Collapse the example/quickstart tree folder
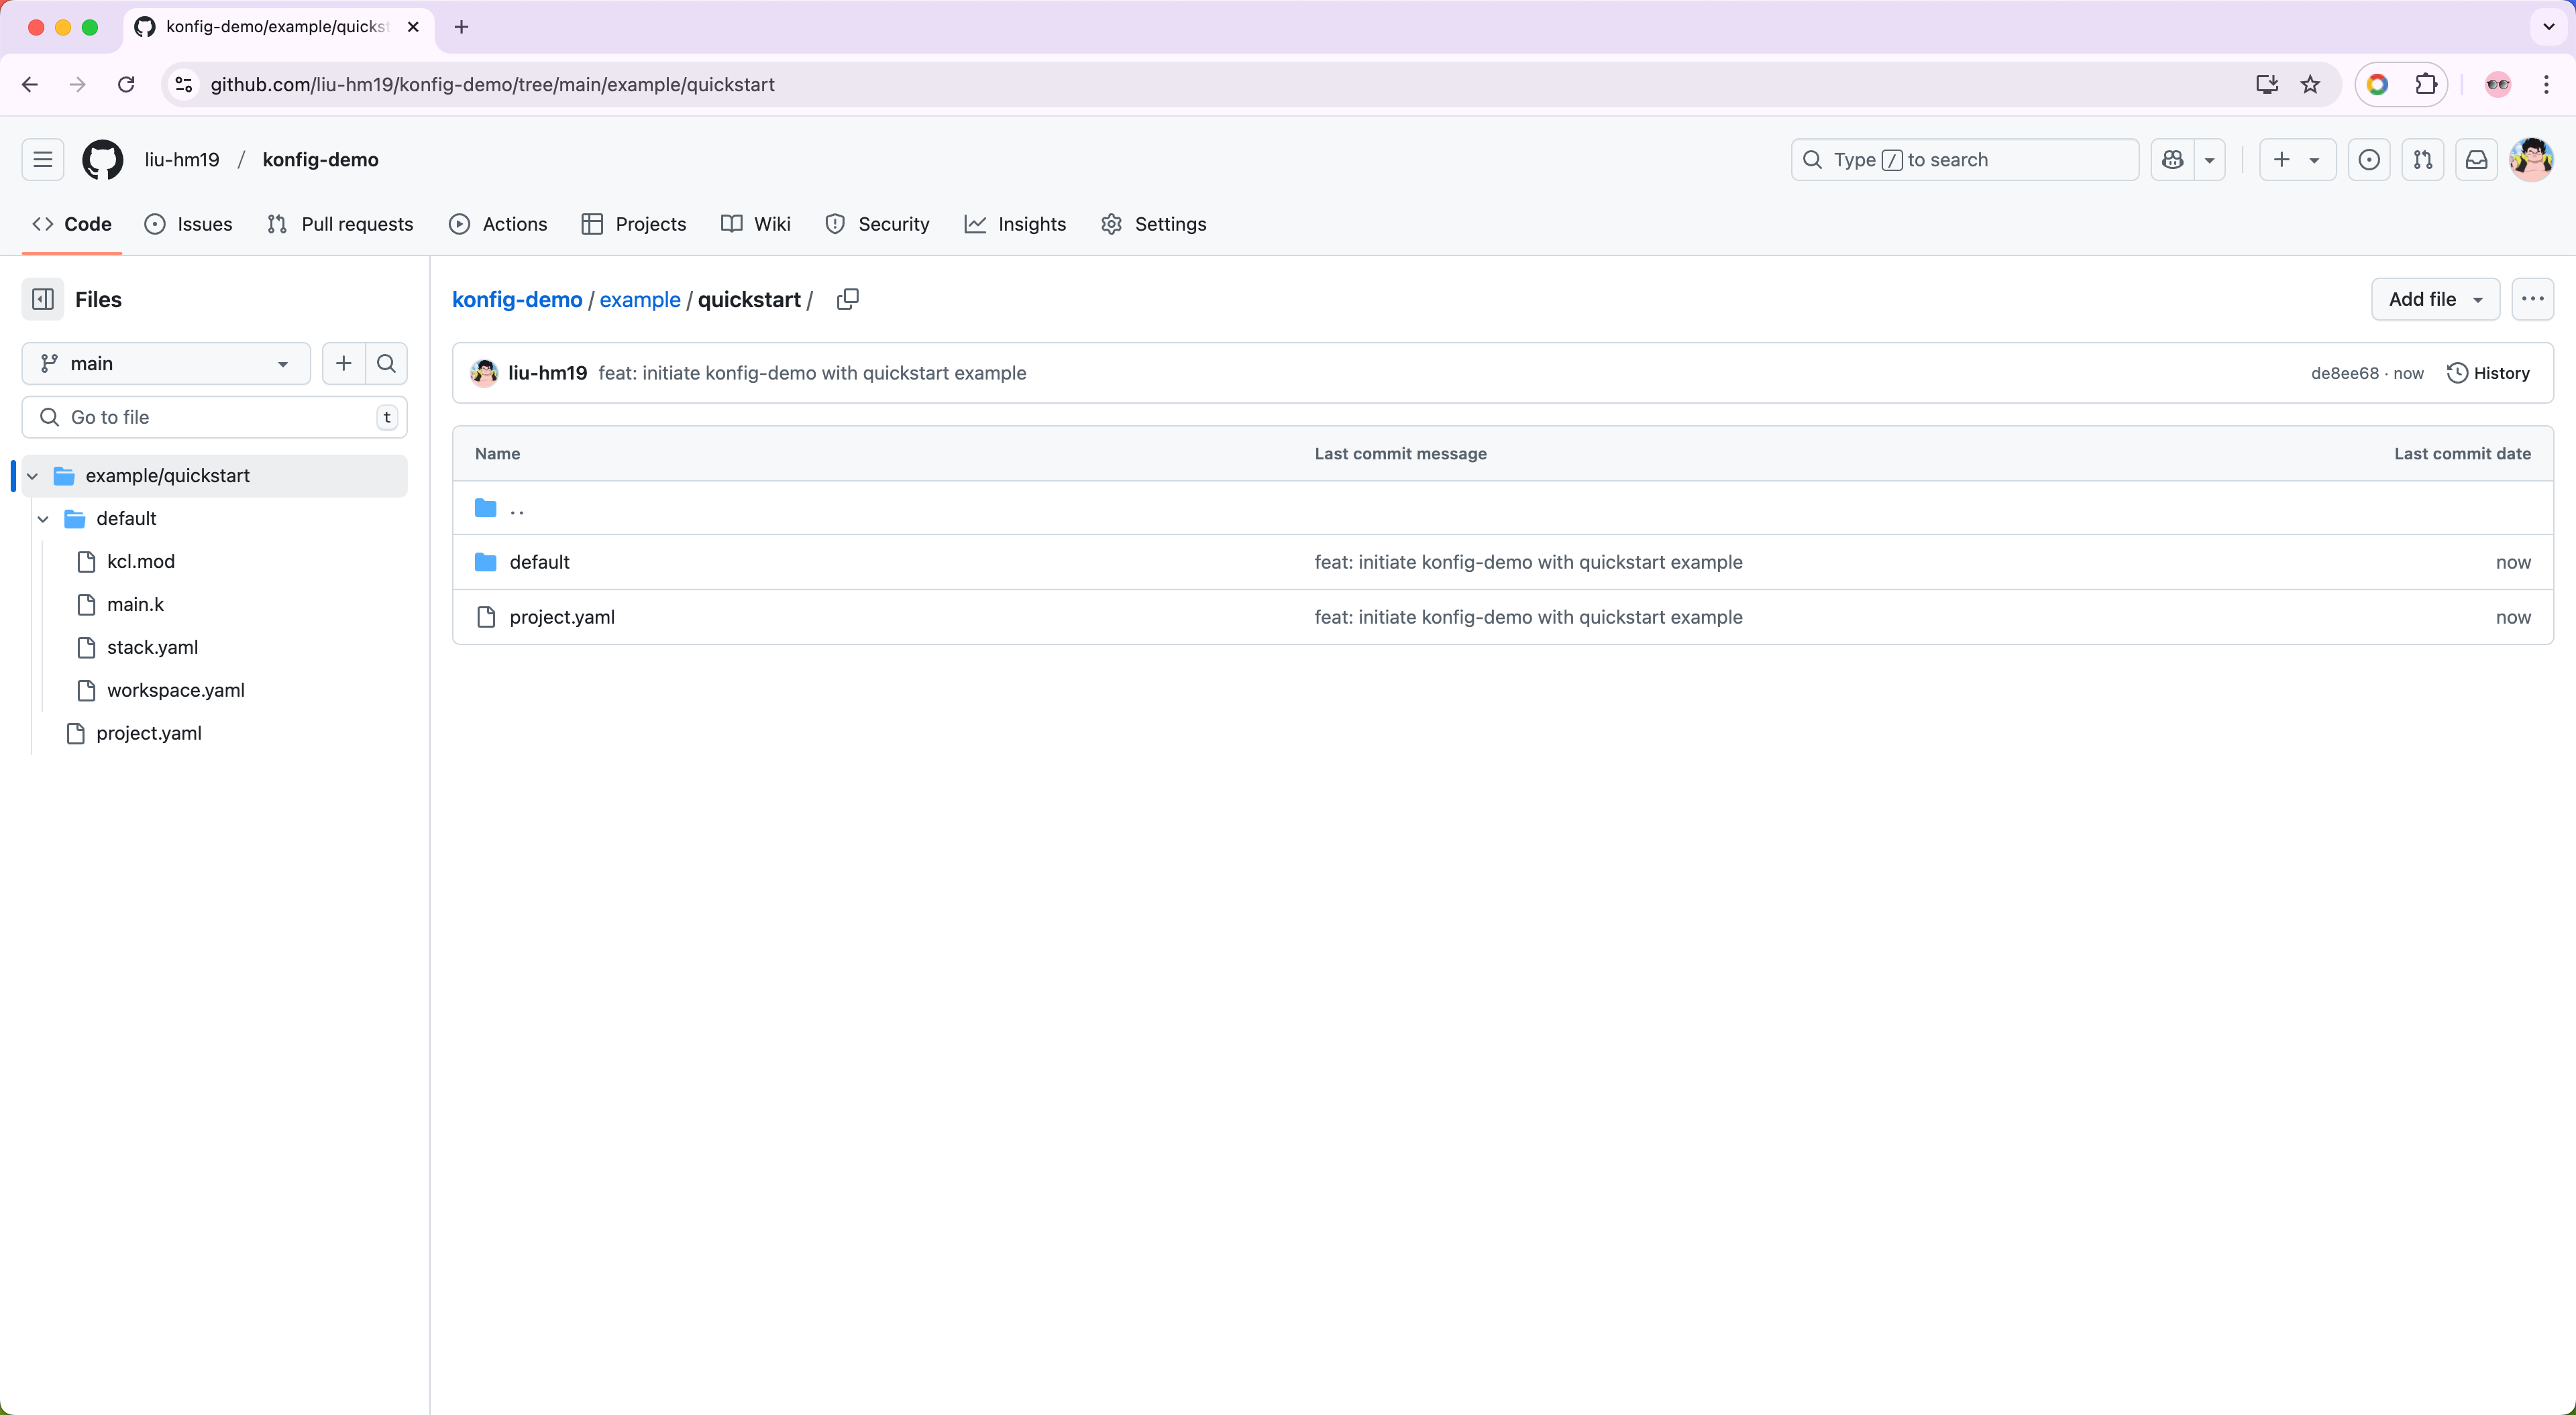This screenshot has width=2576, height=1415. tap(32, 476)
